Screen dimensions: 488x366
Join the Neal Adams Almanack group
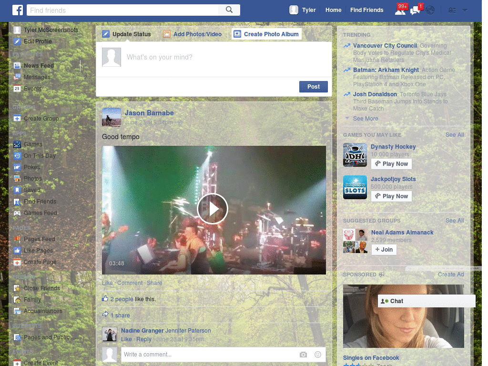[x=384, y=249]
